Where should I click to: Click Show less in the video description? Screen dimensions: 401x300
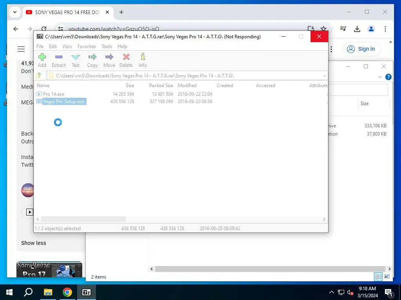[34, 243]
